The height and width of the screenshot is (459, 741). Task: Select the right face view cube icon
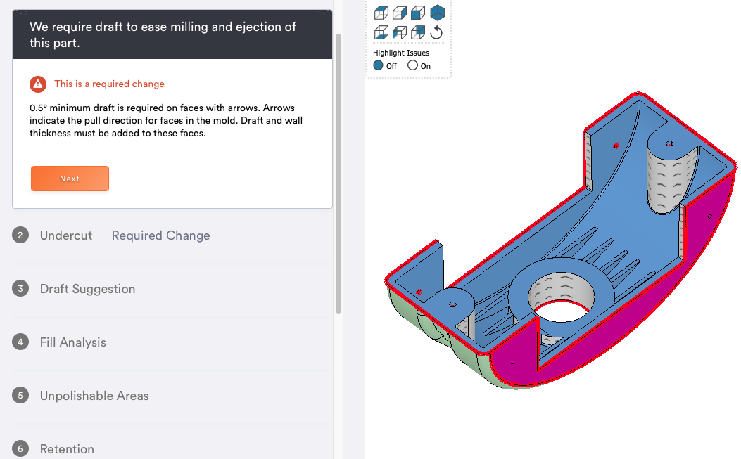400,13
